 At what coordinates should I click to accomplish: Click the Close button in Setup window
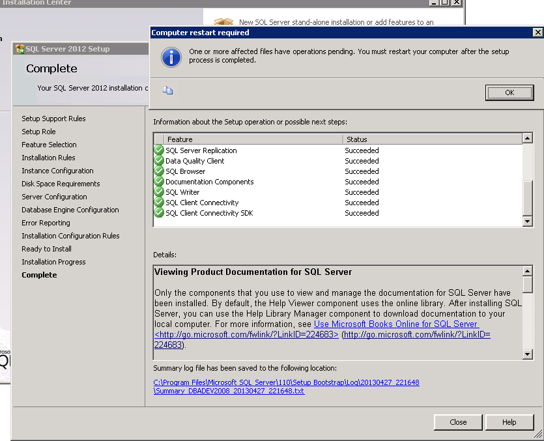click(x=458, y=422)
